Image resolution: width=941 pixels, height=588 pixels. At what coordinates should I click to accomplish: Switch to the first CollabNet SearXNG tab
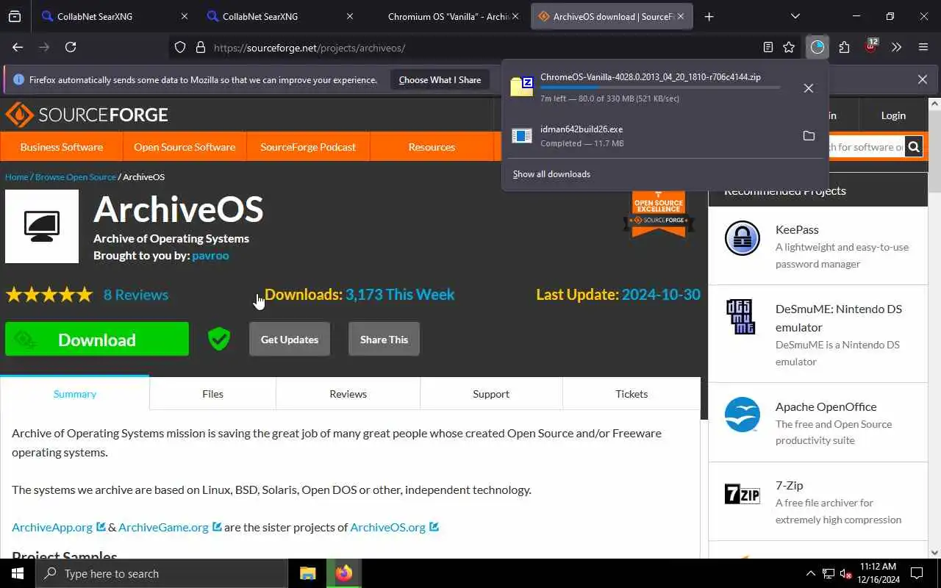(115, 16)
